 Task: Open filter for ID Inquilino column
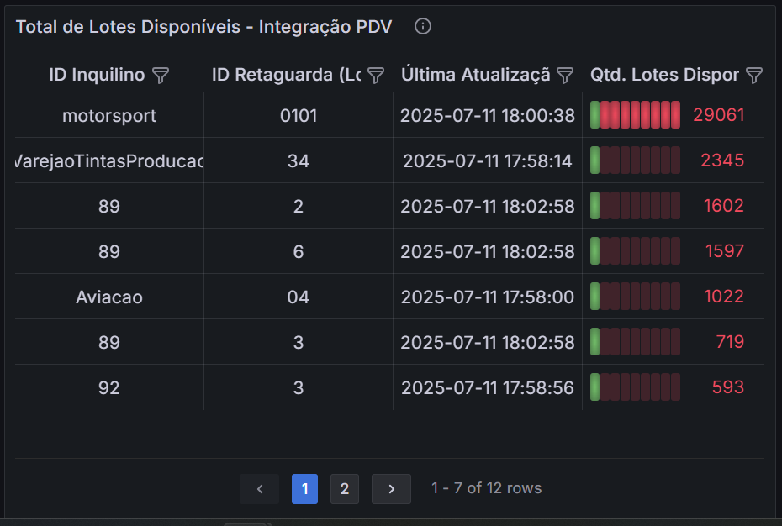tap(161, 76)
